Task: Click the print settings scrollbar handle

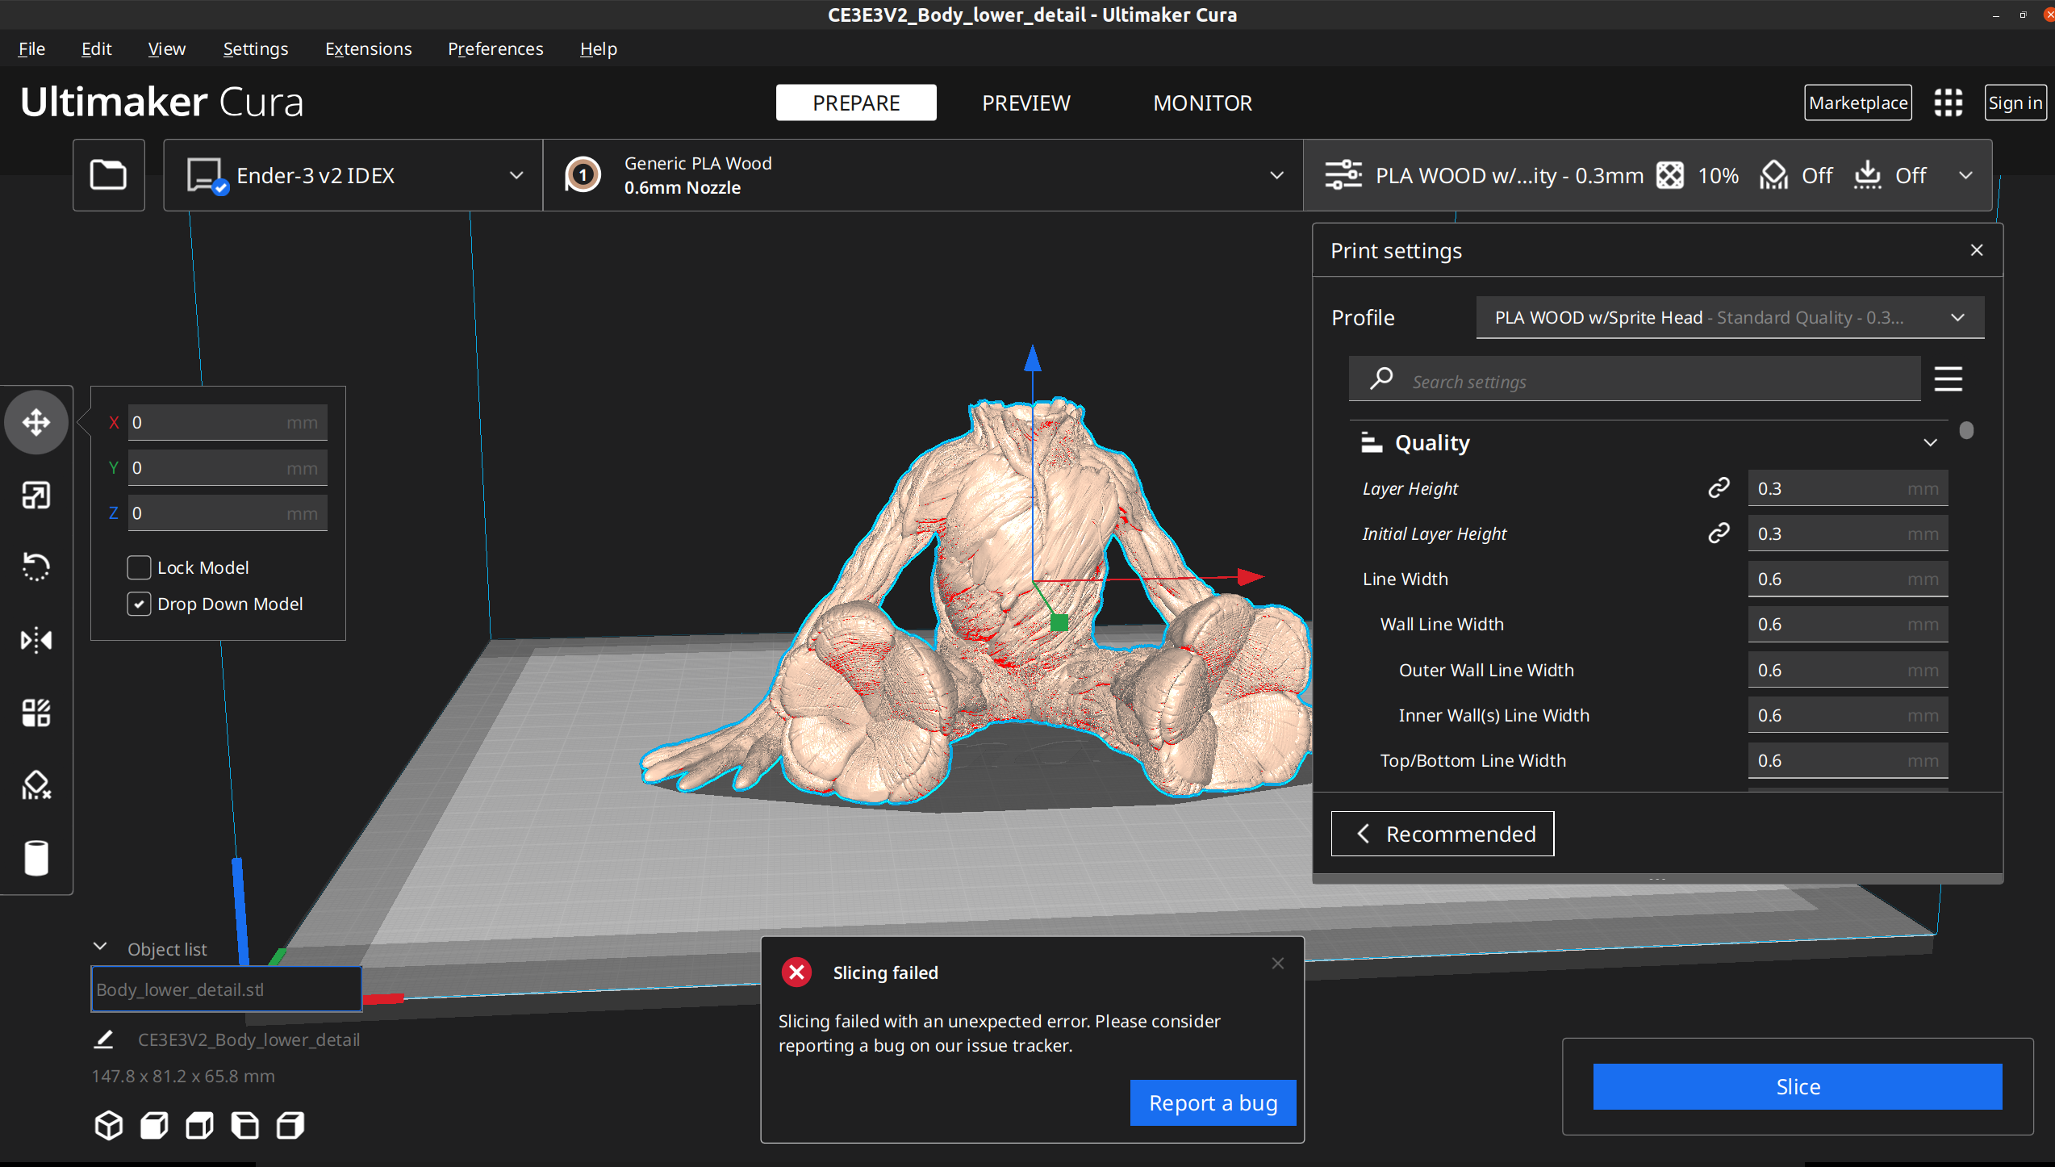Action: pyautogui.click(x=1966, y=431)
